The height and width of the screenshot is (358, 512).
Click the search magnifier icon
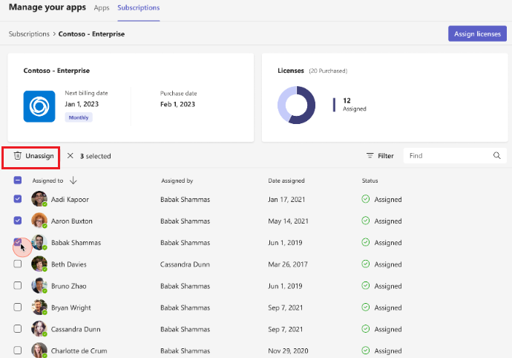click(x=497, y=156)
